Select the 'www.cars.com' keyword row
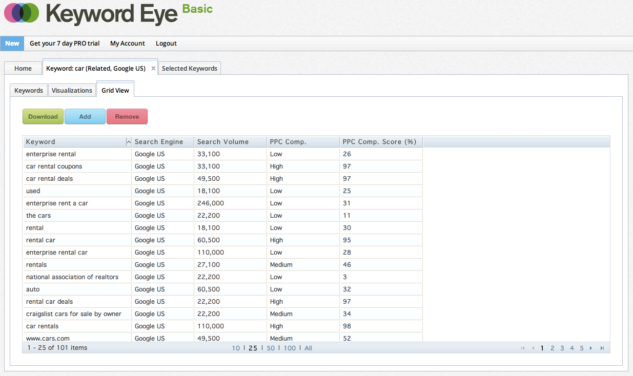 [x=223, y=338]
